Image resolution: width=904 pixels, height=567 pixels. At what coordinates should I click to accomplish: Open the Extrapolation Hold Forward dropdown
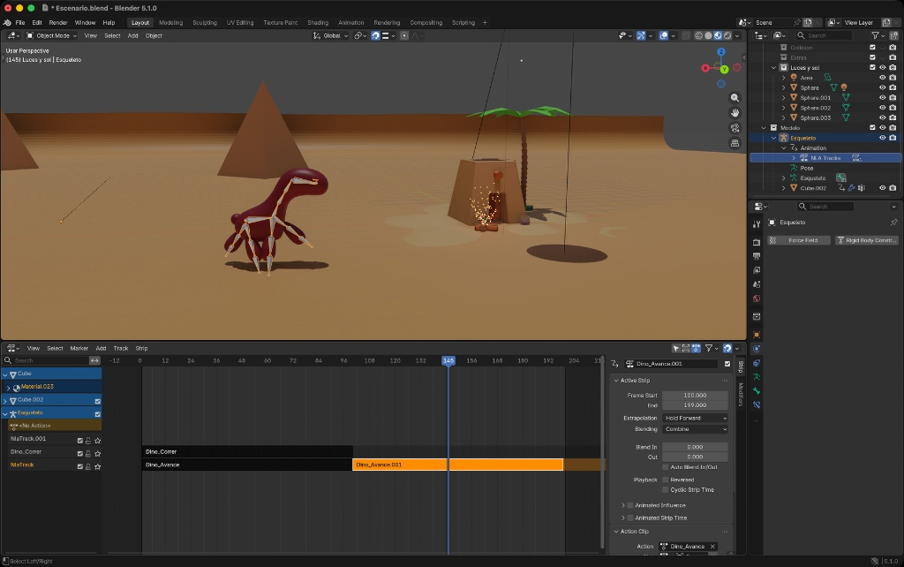point(695,418)
